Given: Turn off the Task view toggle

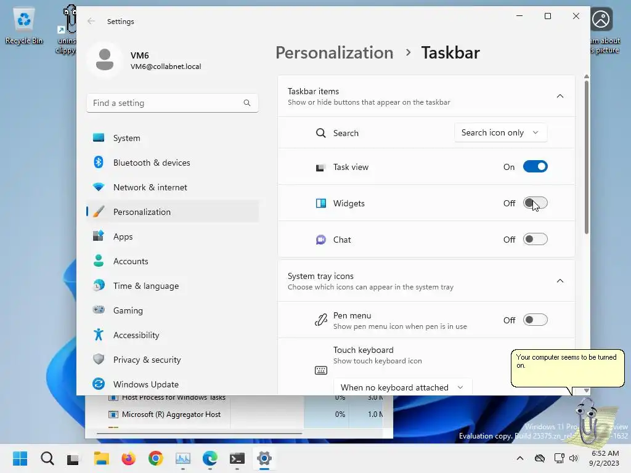Looking at the screenshot, I should pyautogui.click(x=535, y=166).
